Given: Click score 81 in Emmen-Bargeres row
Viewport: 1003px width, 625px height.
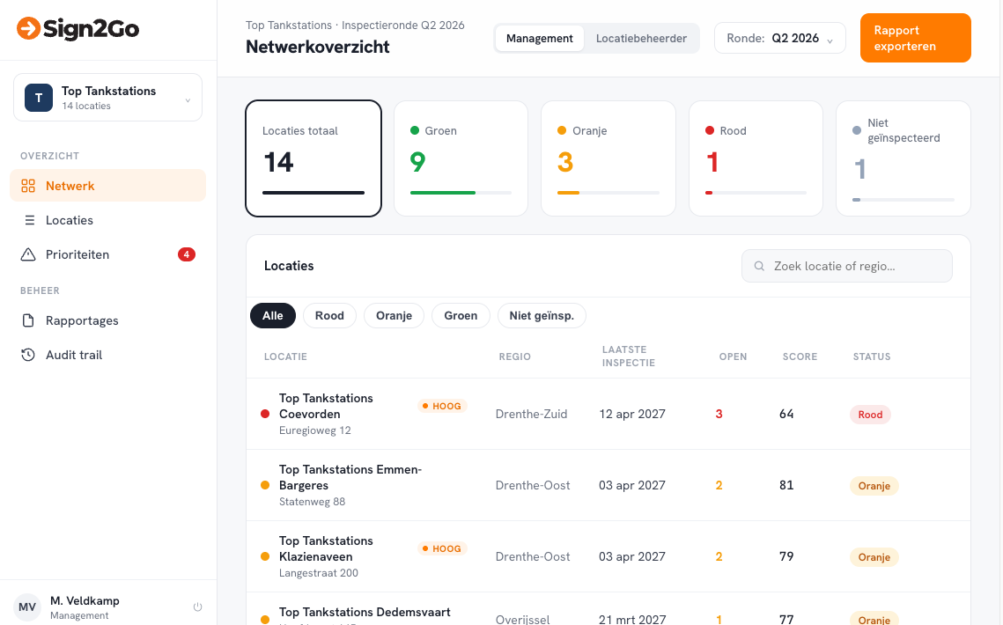Looking at the screenshot, I should [x=786, y=485].
